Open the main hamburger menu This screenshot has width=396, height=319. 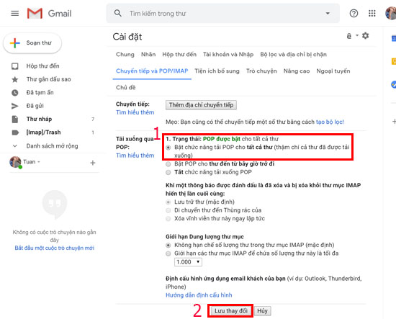click(15, 13)
